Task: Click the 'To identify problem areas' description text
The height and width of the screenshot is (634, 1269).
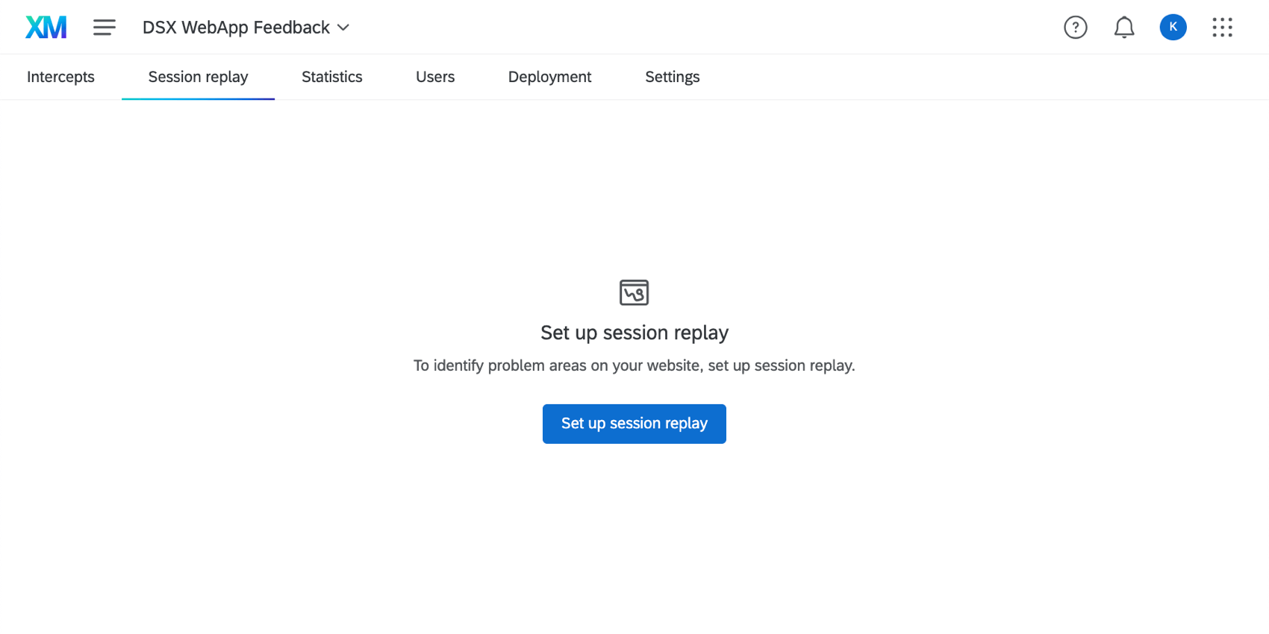Action: [x=634, y=365]
